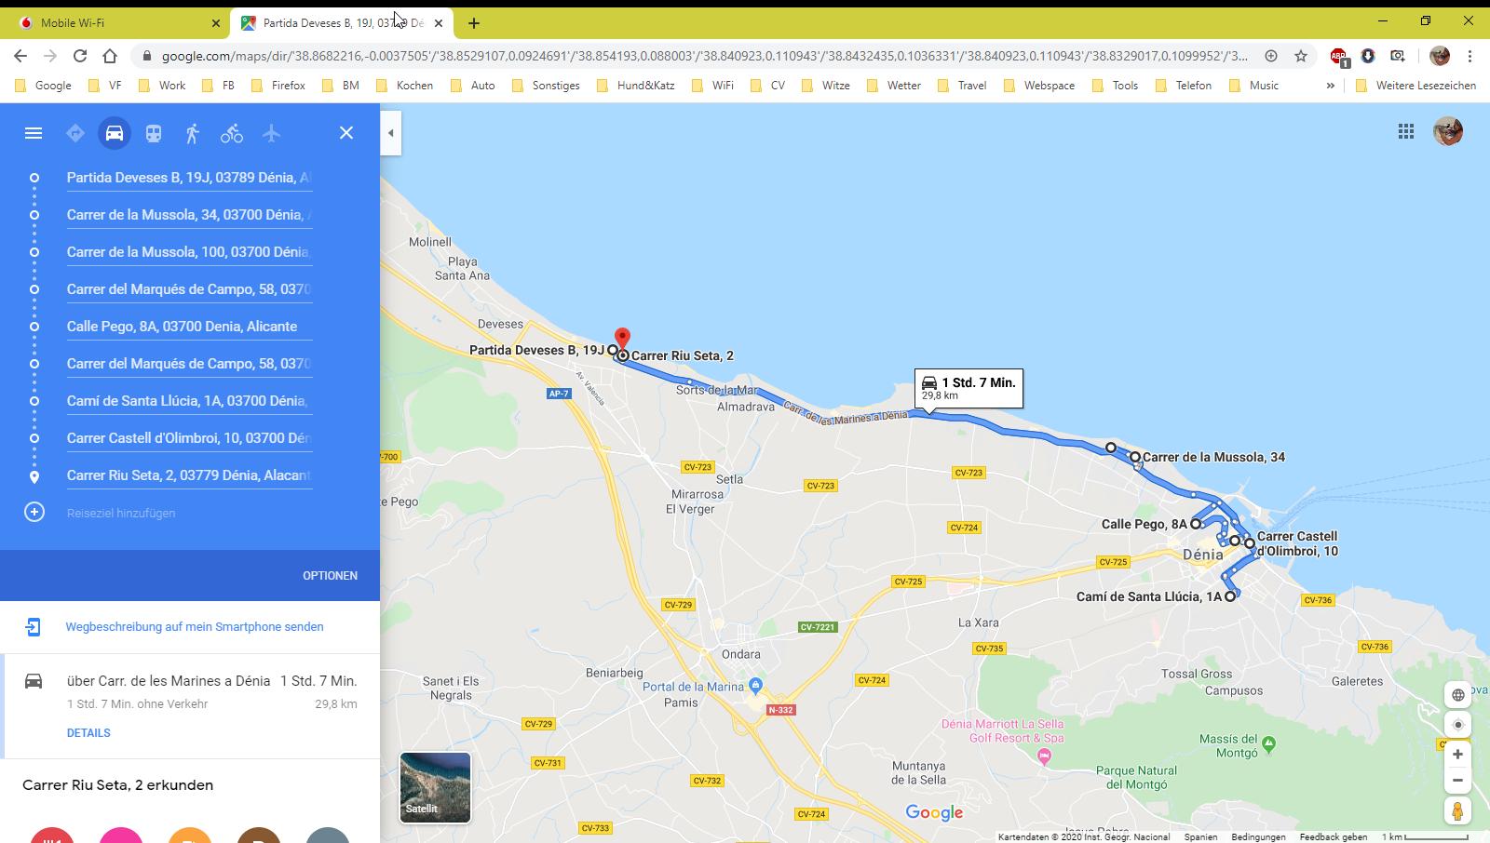Screen dimensions: 1490x843
Task: Click the Calle Pego, 8A destination field
Action: [183, 327]
